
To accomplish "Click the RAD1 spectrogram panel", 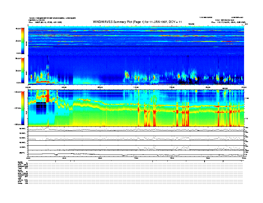I will [x=136, y=70].
